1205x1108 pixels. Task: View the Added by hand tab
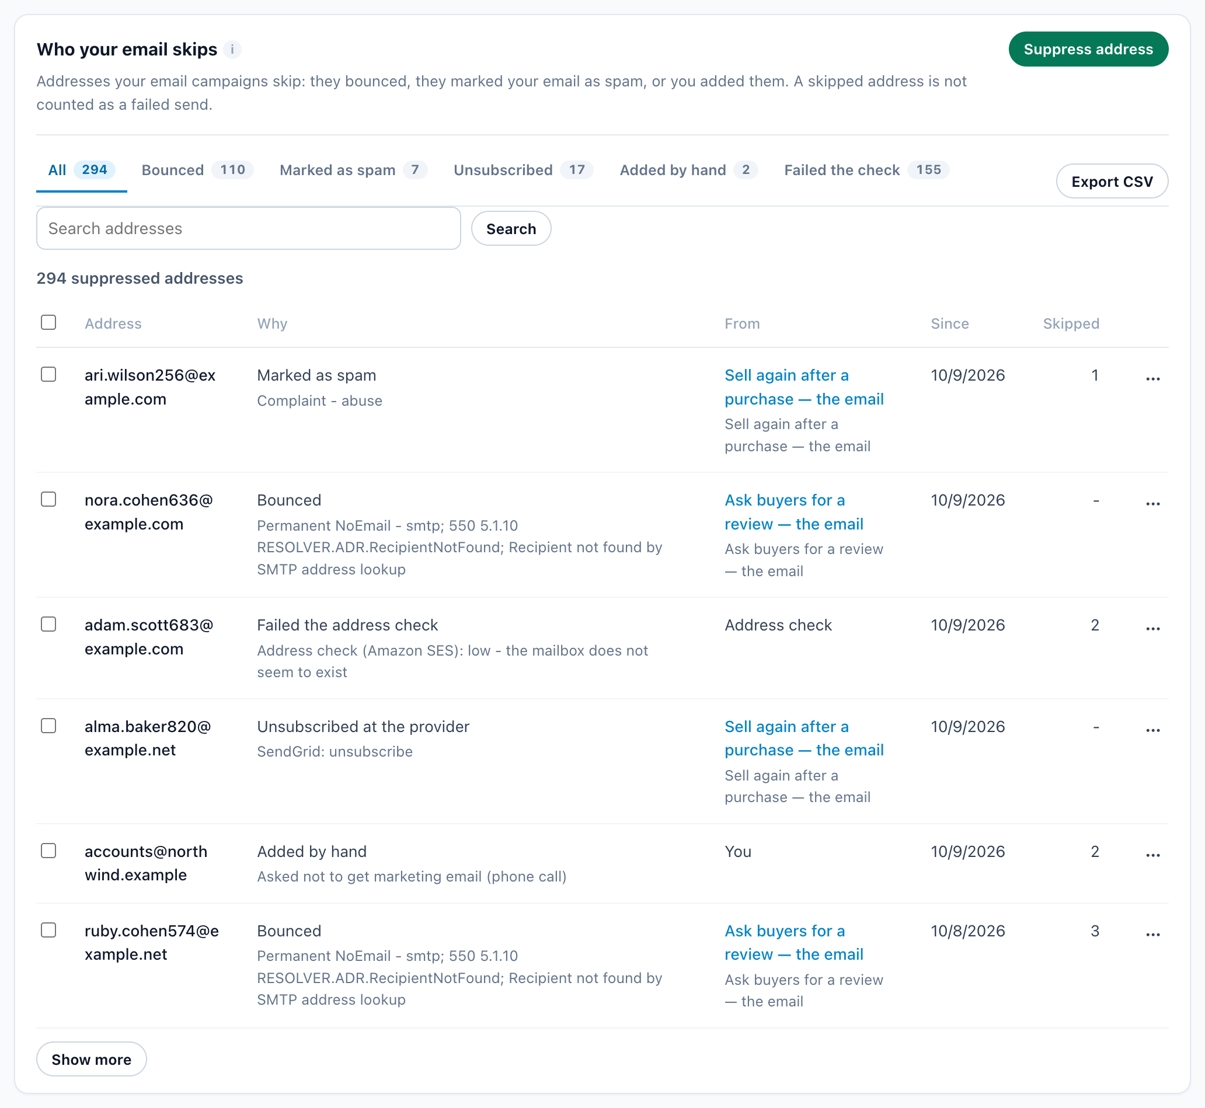pyautogui.click(x=689, y=170)
